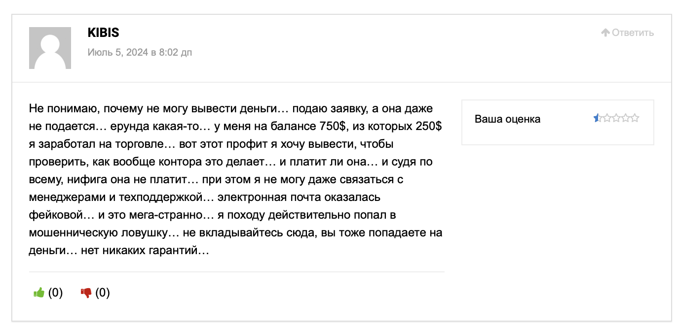Select the third star in the rating
This screenshot has height=329, width=678.
616,118
